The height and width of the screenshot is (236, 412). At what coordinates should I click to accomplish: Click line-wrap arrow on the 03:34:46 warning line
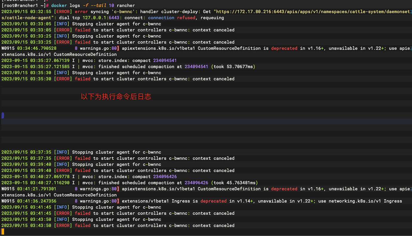pos(411,48)
